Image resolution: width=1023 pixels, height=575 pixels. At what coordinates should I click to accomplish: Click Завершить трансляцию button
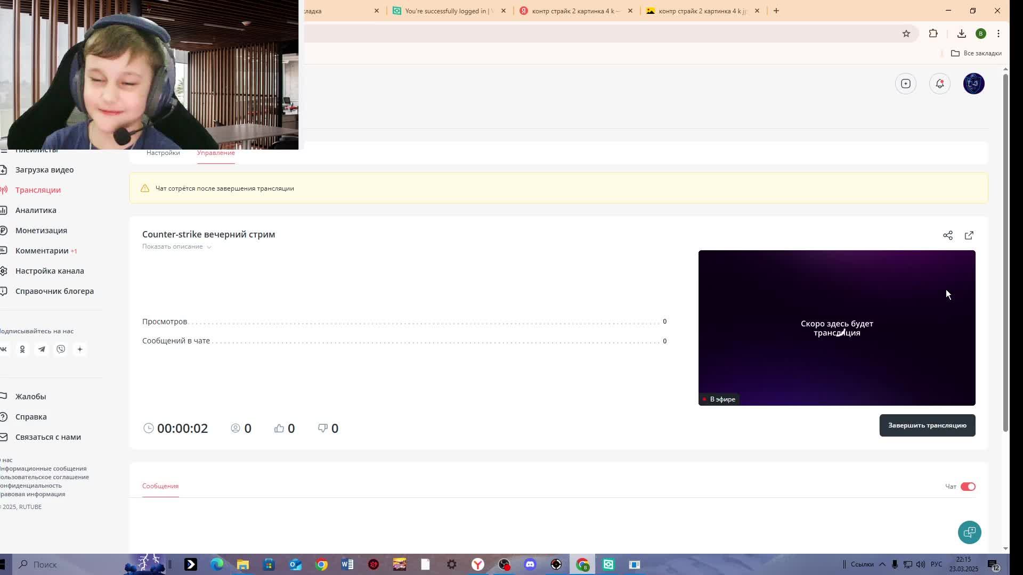[x=927, y=425]
